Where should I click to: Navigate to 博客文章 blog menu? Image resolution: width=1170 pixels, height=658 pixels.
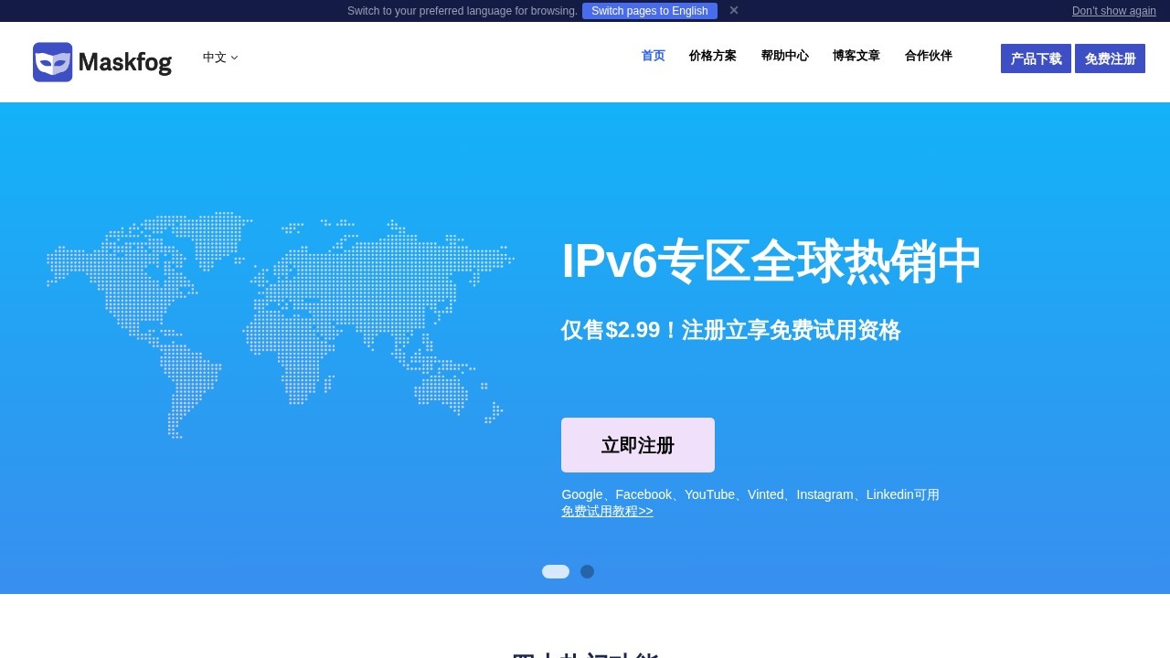(856, 56)
